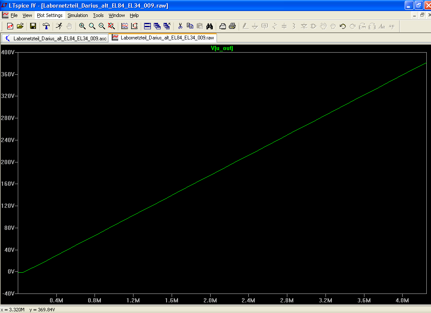The height and width of the screenshot is (313, 431).
Task: Open the Plot Settings menu
Action: point(50,15)
